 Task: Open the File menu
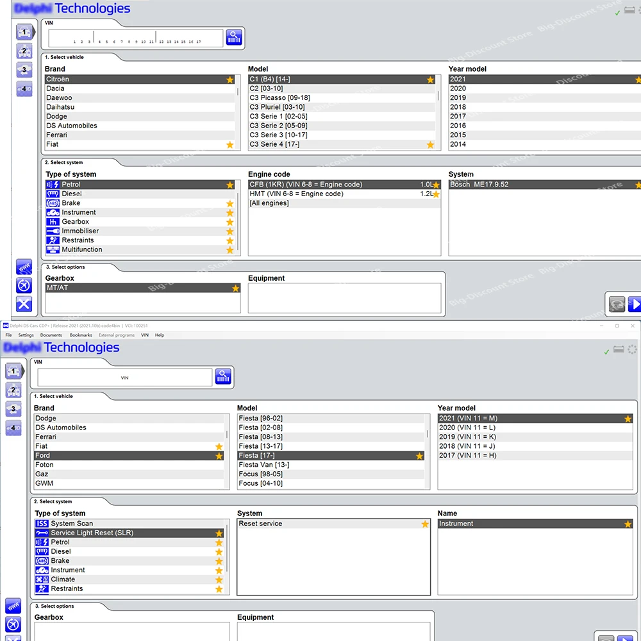pyautogui.click(x=8, y=335)
